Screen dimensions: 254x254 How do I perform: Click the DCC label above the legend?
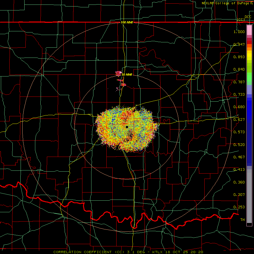248,17
